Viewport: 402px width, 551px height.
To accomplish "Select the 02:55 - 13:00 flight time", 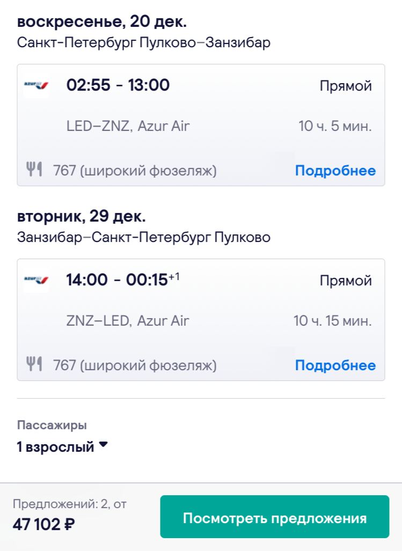I will [x=118, y=85].
